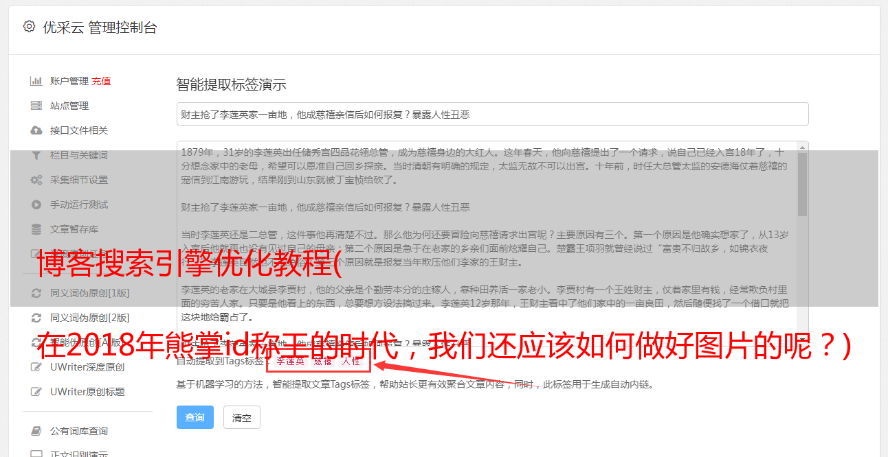The height and width of the screenshot is (457, 888).
Task: Click the play icon beside 手动运行测试
Action: click(x=36, y=204)
